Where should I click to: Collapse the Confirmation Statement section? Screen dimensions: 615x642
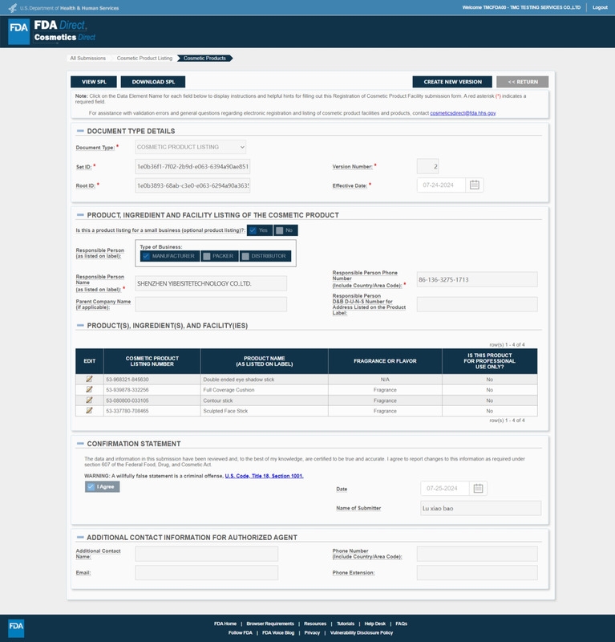(80, 444)
